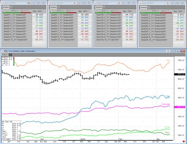Open setup gear of the Corn chart window

pos(168,51)
